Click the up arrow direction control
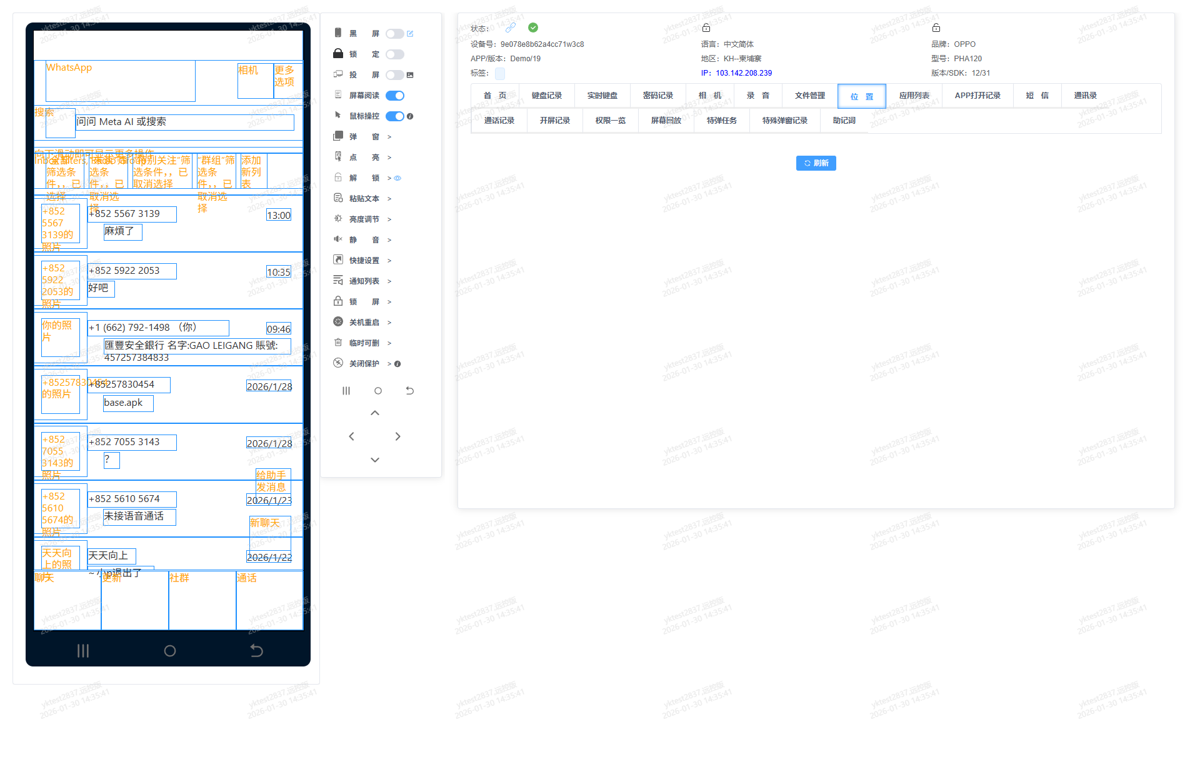Screen dimensions: 1200x759 point(375,413)
